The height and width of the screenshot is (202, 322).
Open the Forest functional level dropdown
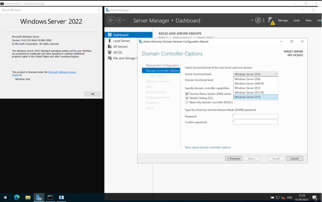(x=275, y=74)
